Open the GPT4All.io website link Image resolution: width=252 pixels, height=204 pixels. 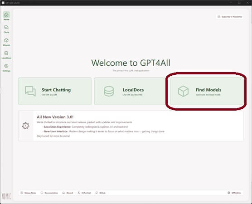click(x=234, y=193)
